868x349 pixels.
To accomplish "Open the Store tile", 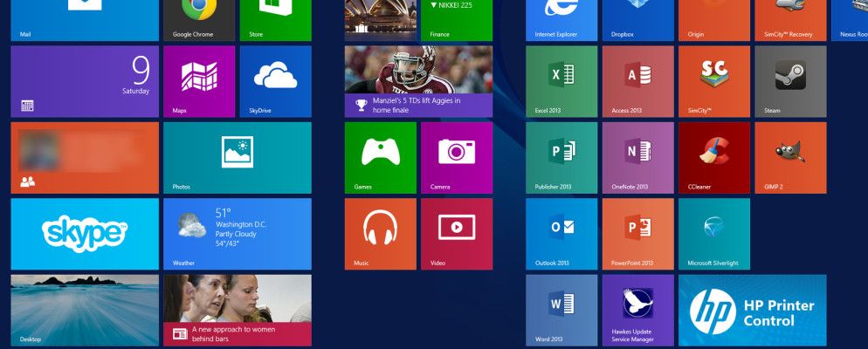I will pos(276,20).
